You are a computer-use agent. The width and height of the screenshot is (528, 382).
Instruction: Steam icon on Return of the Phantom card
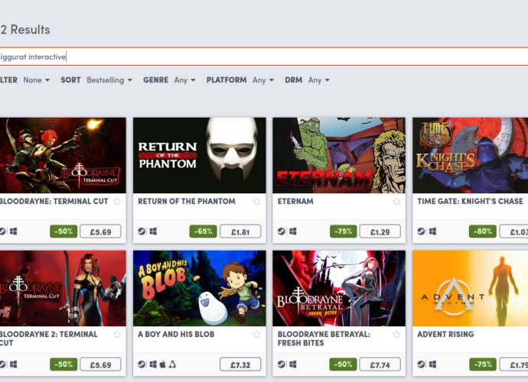pyautogui.click(x=142, y=231)
